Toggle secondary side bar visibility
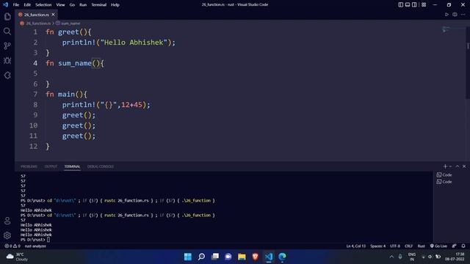 coord(414,4)
